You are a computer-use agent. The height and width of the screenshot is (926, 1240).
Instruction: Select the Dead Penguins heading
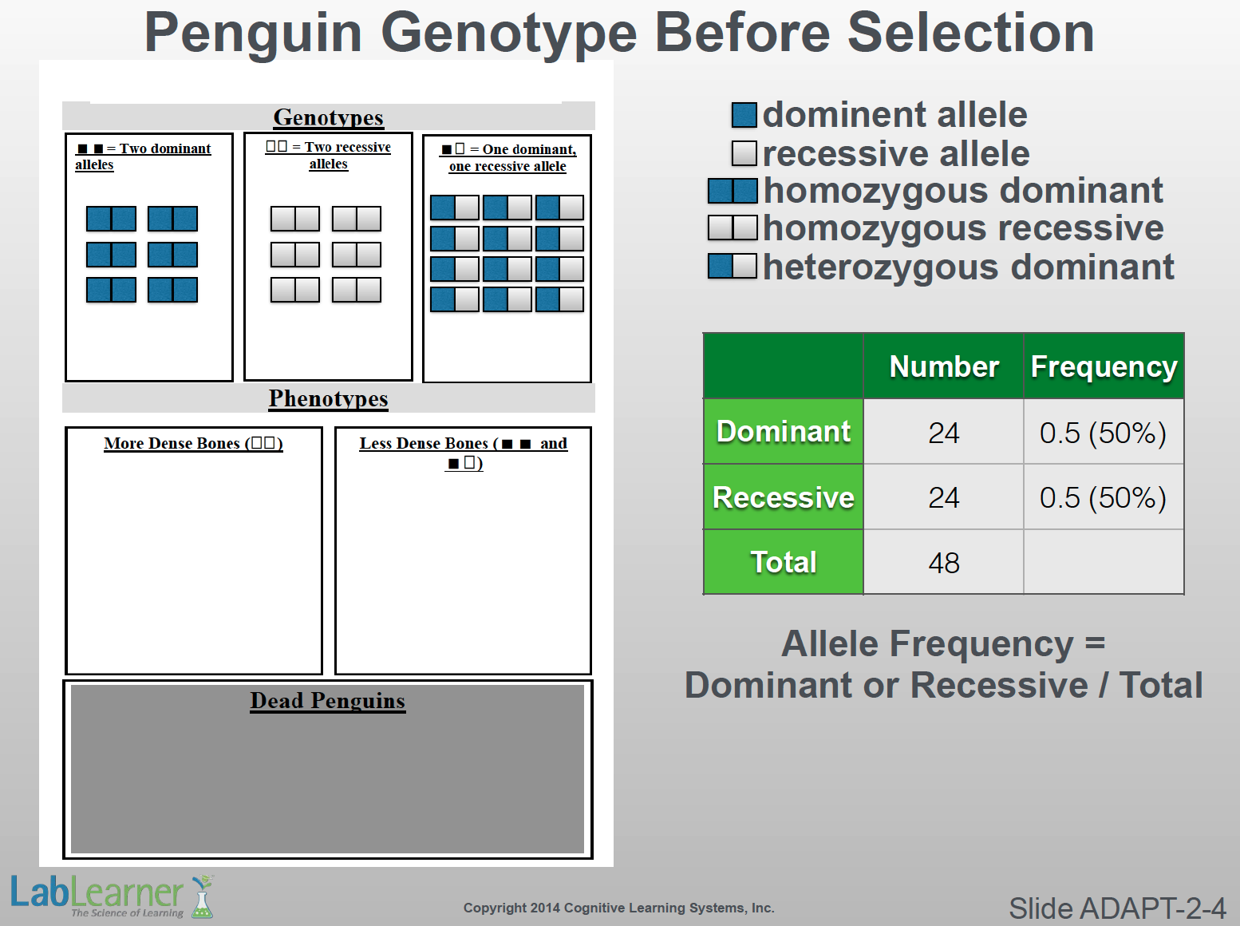[x=327, y=701]
